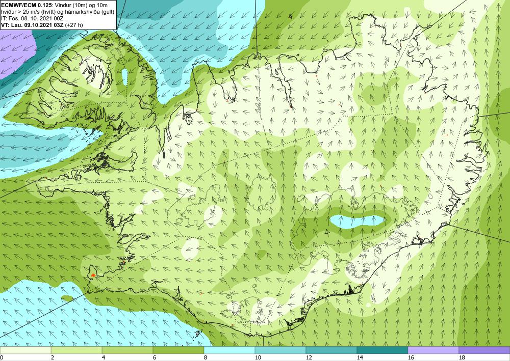The height and width of the screenshot is (361, 510).
Task: Click the green 4–6 m/s legend swatch
Action: (127, 350)
